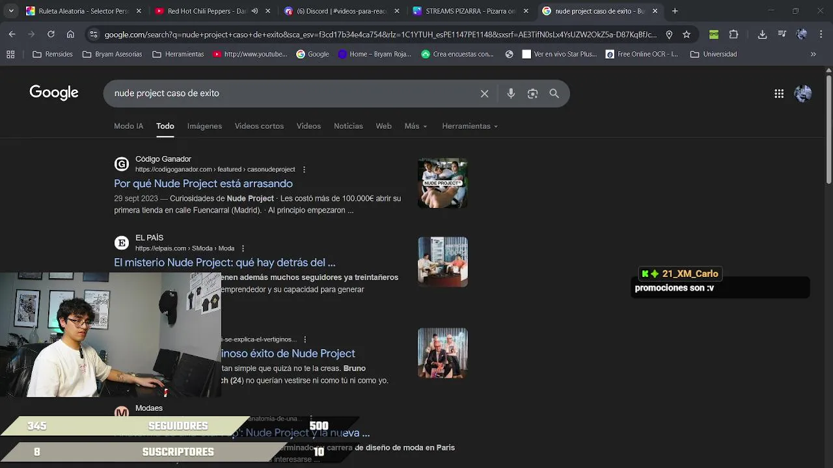This screenshot has height=468, width=833.
Task: Open the Chrome three-dot menu
Action: [x=821, y=34]
